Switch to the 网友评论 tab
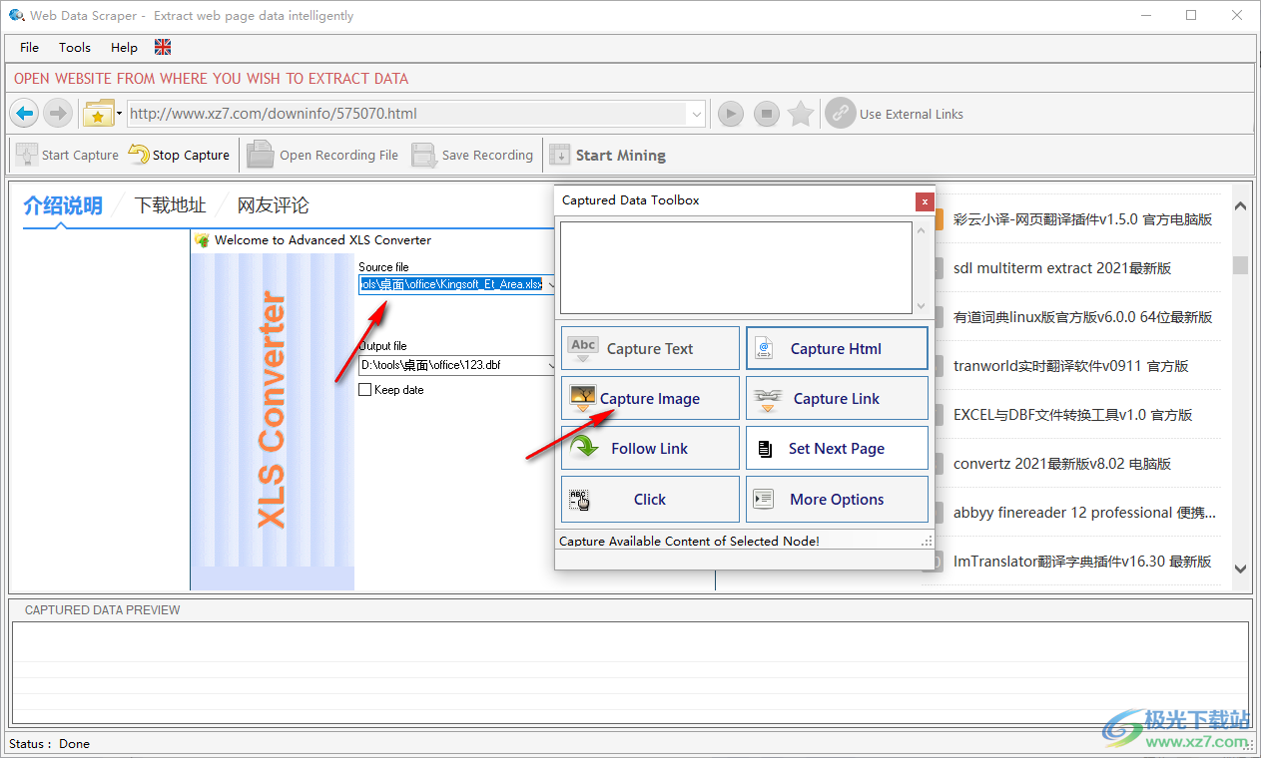Image resolution: width=1261 pixels, height=758 pixels. click(273, 205)
